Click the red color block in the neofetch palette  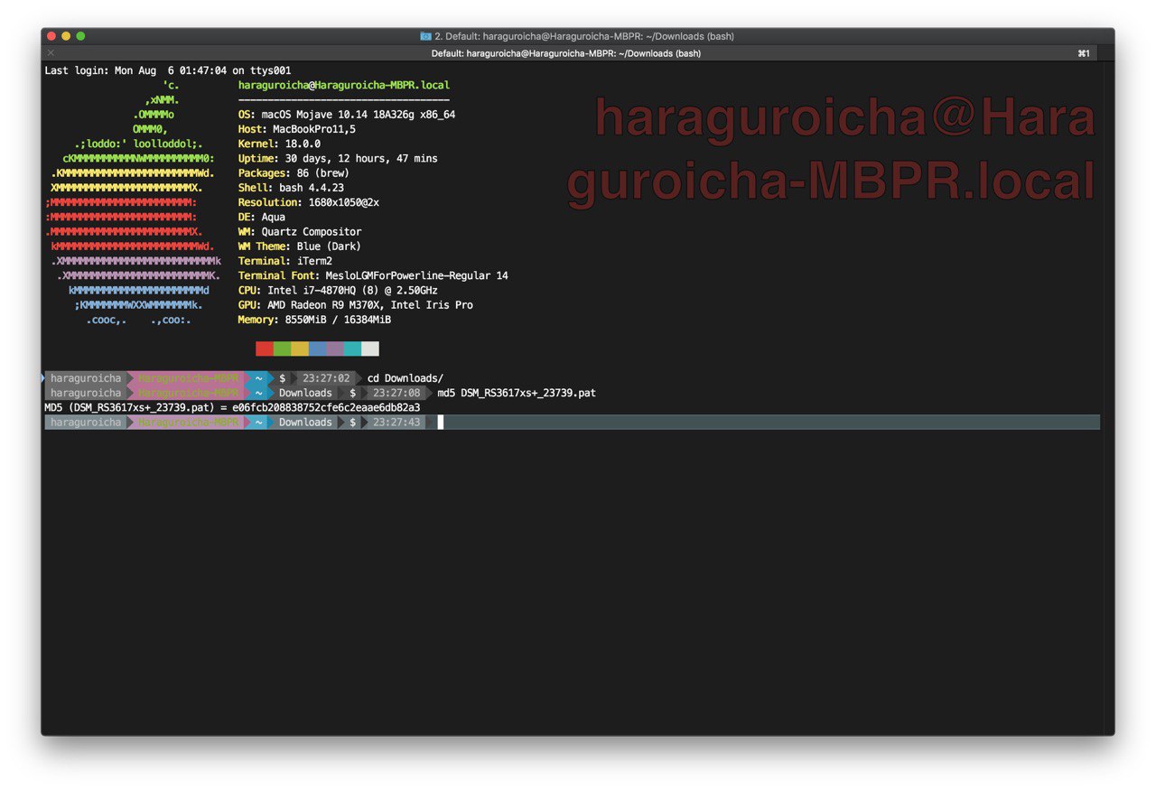pyautogui.click(x=265, y=349)
